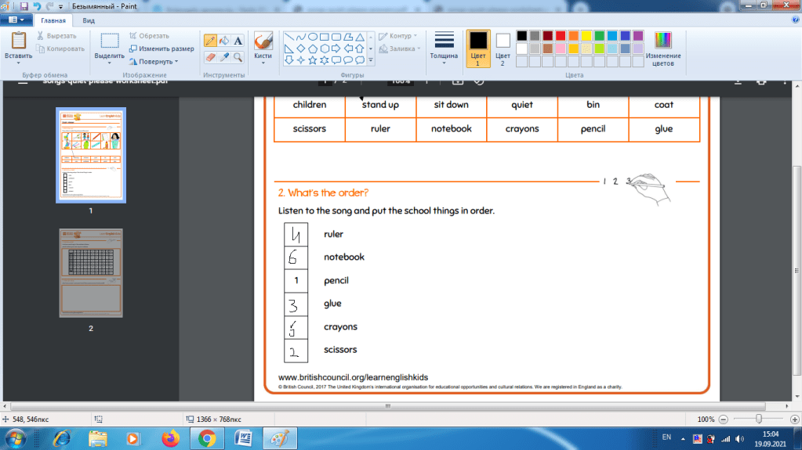Select the Color picker eyedropper tool
The image size is (802, 450).
(224, 57)
